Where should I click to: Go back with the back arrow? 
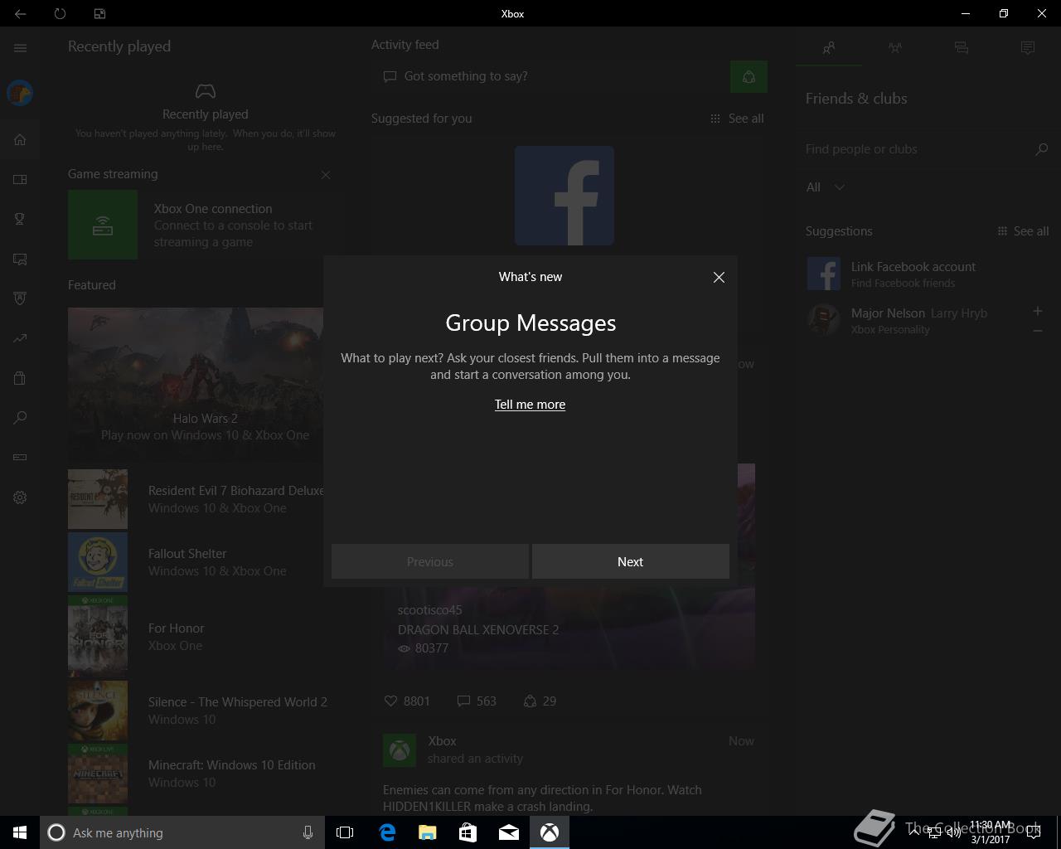[20, 14]
